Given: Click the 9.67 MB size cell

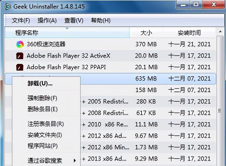Looking at the screenshot, I should click(146, 136).
